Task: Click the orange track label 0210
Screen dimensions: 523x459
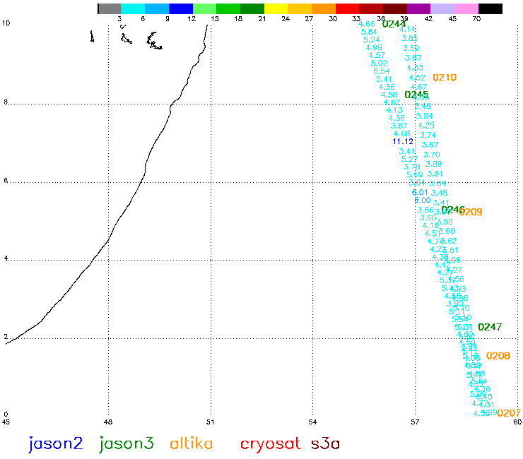Action: (x=445, y=78)
